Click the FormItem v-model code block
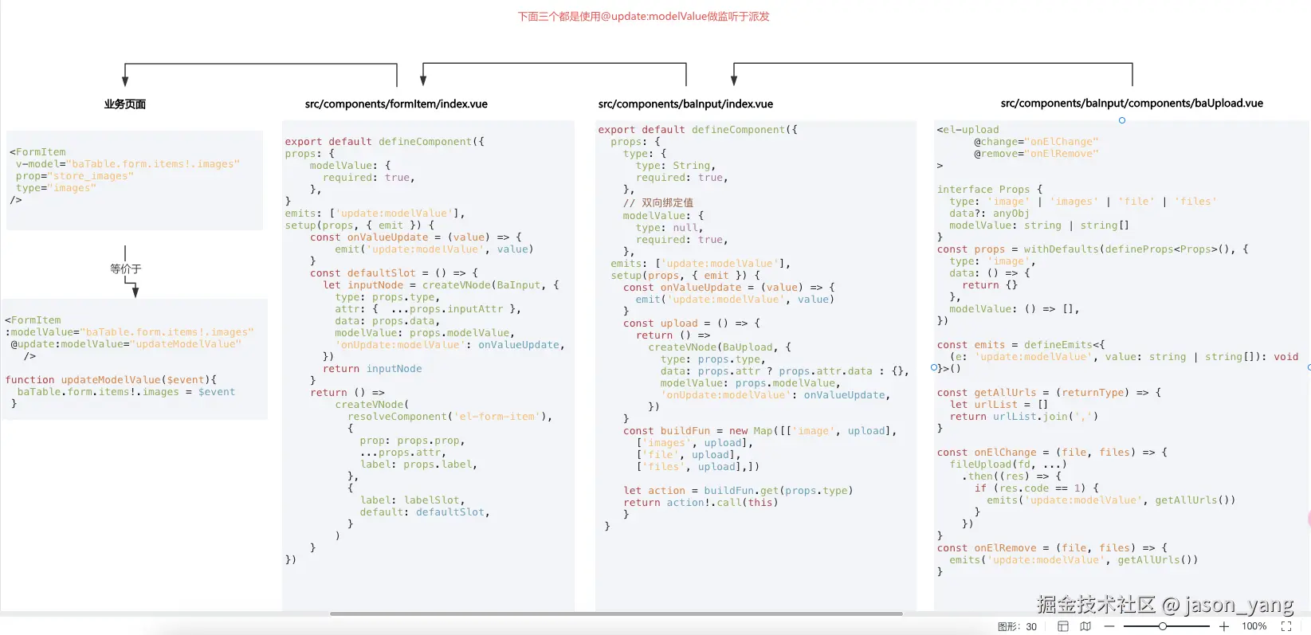 click(135, 180)
